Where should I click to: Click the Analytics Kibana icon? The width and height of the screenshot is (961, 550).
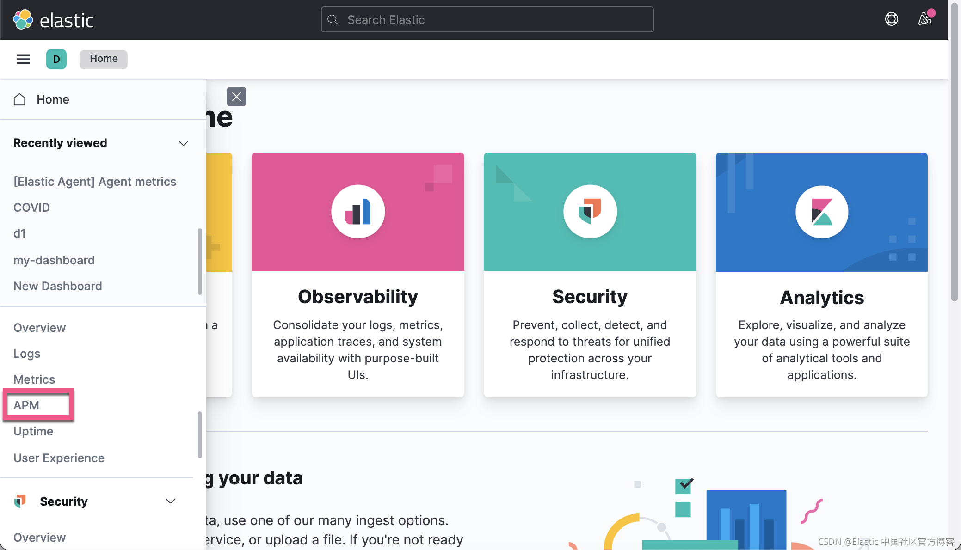[821, 212]
